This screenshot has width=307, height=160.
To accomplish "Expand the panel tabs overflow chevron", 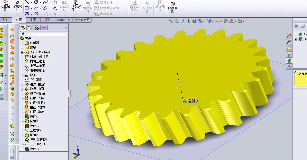I will click(66, 28).
